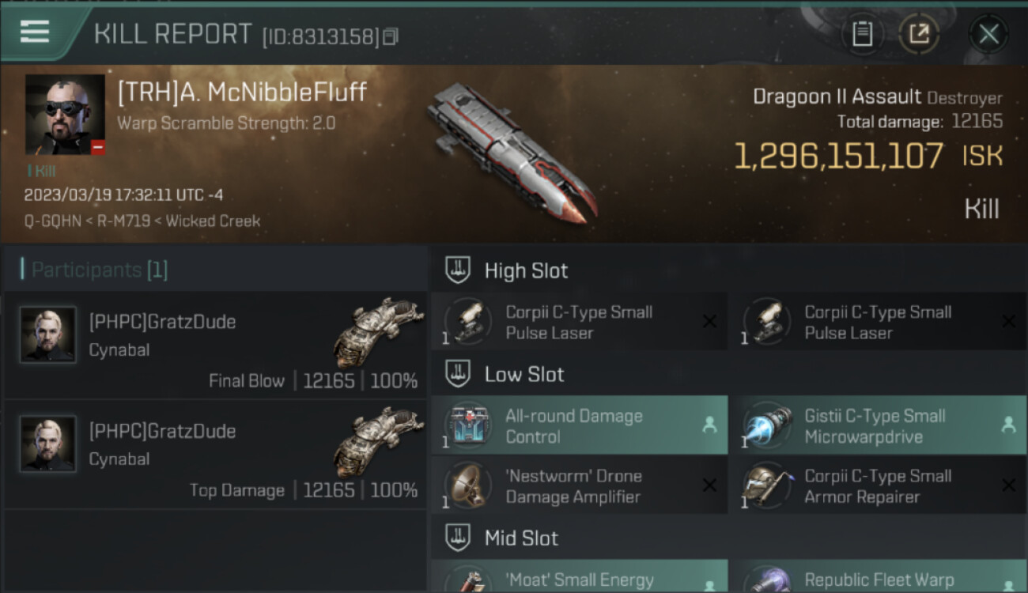Image resolution: width=1028 pixels, height=593 pixels.
Task: Collapse the High Slot section icon
Action: point(458,270)
